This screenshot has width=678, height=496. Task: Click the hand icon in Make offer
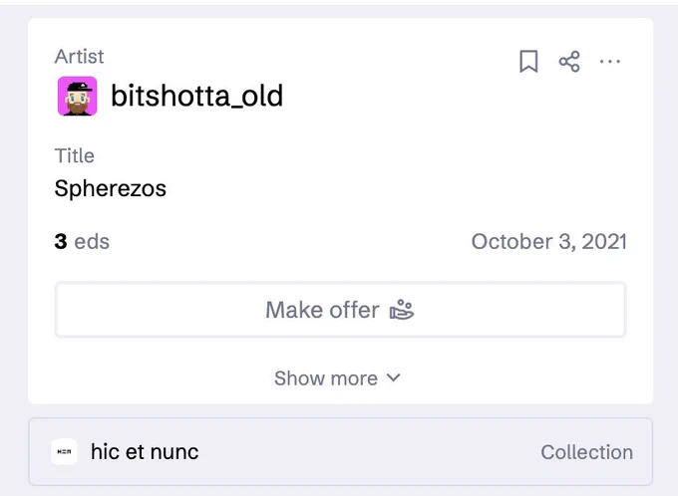[402, 310]
